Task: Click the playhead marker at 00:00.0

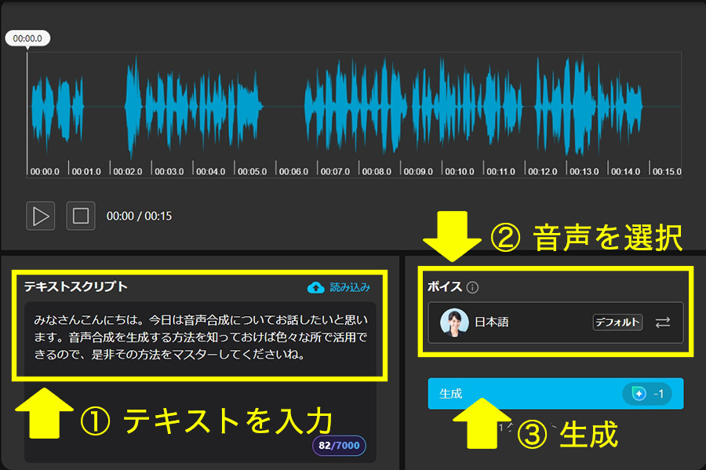Action: click(27, 37)
